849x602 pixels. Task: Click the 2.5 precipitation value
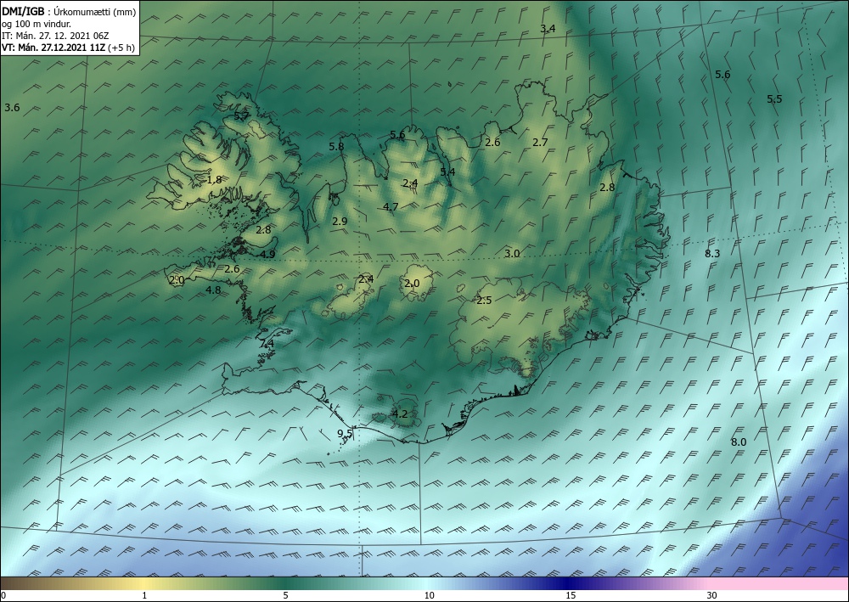tap(484, 301)
